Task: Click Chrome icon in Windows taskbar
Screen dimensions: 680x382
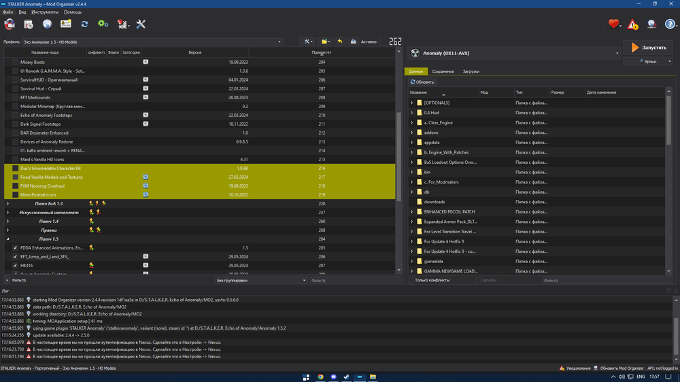Action: pos(320,377)
